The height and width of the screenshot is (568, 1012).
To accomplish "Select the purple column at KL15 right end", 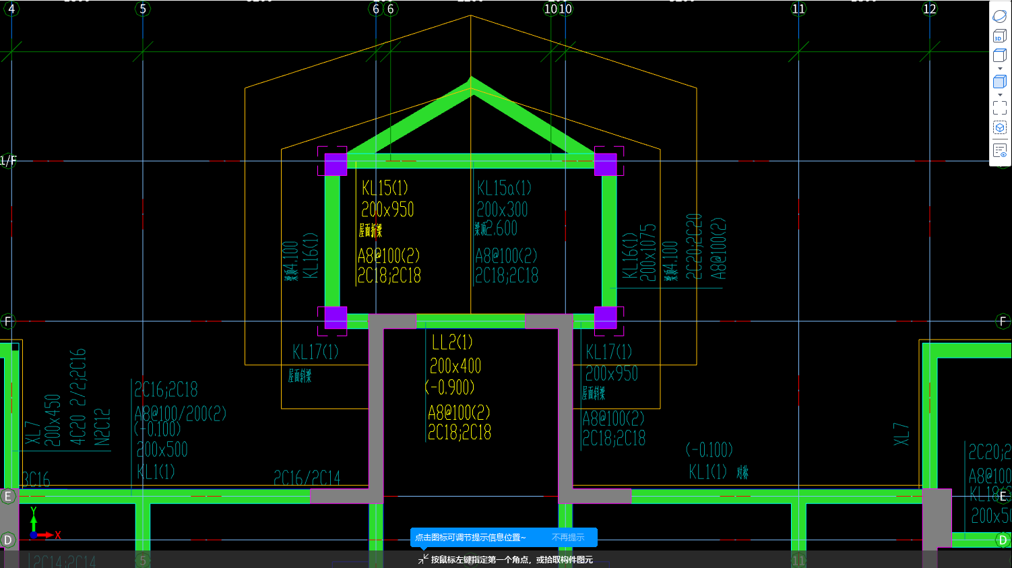I will point(605,164).
